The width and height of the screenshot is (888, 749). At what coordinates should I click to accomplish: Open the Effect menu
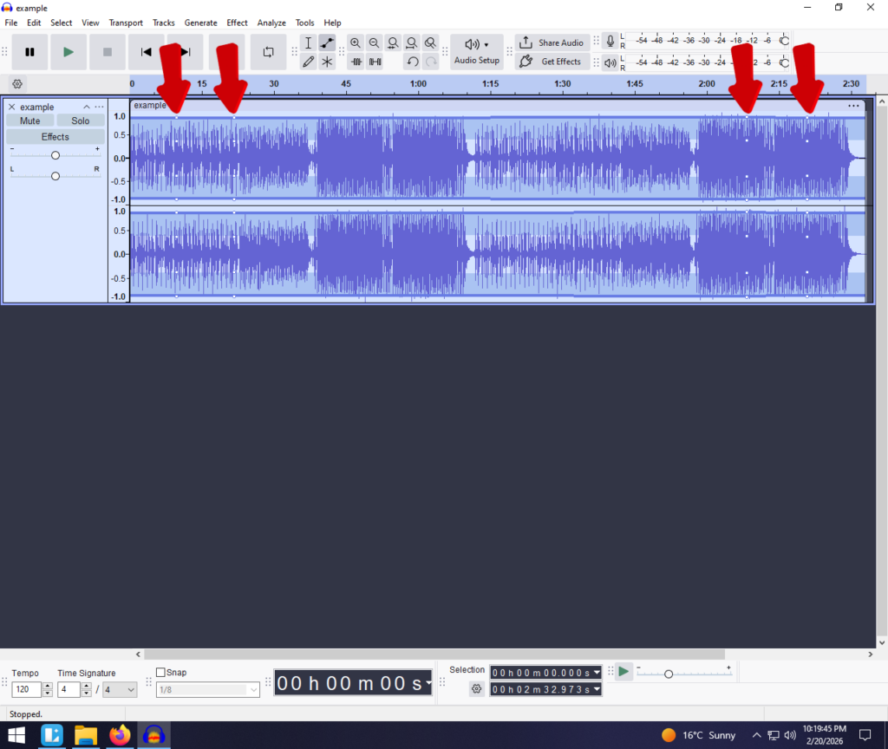[237, 23]
